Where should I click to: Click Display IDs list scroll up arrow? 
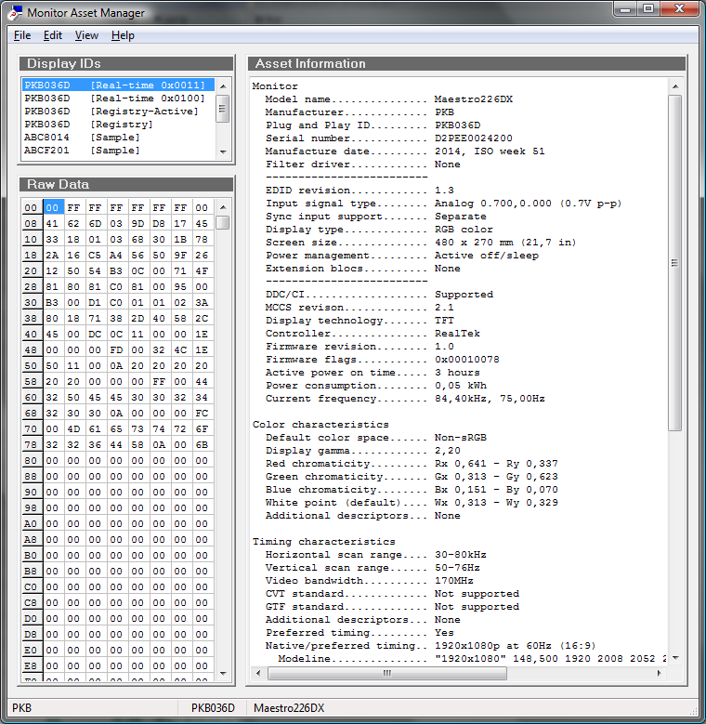[223, 86]
